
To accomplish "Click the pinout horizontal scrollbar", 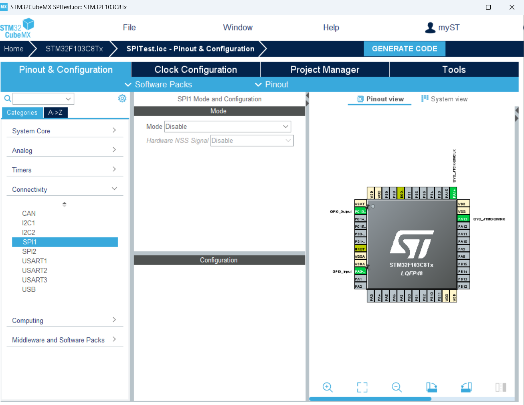I will tap(370, 399).
